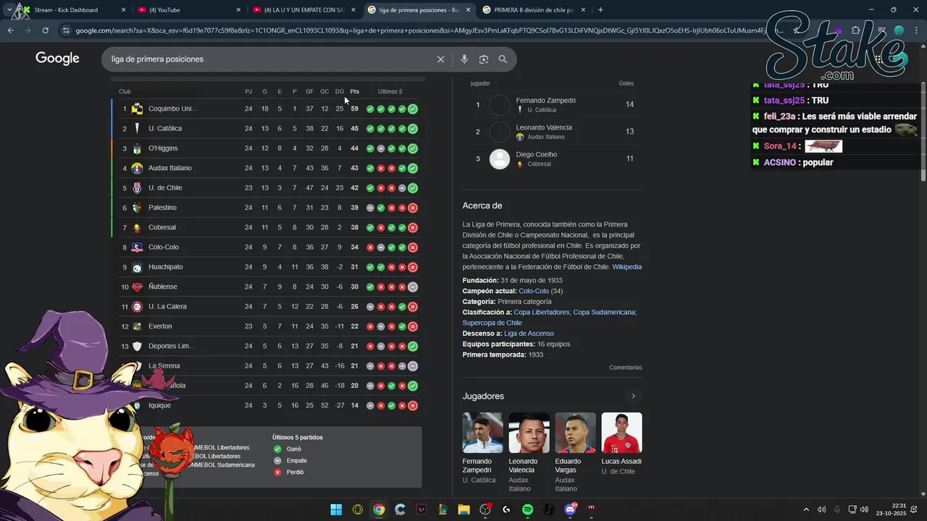The height and width of the screenshot is (521, 927).
Task: Clear the Google search box
Action: (440, 59)
